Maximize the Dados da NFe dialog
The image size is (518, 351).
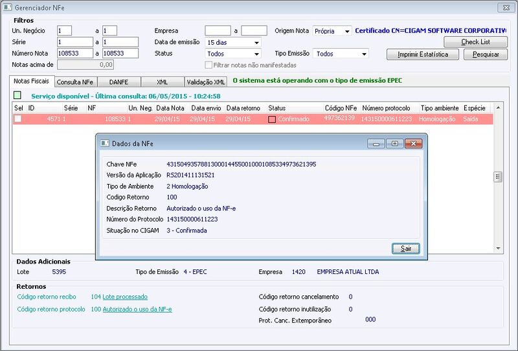coord(394,143)
